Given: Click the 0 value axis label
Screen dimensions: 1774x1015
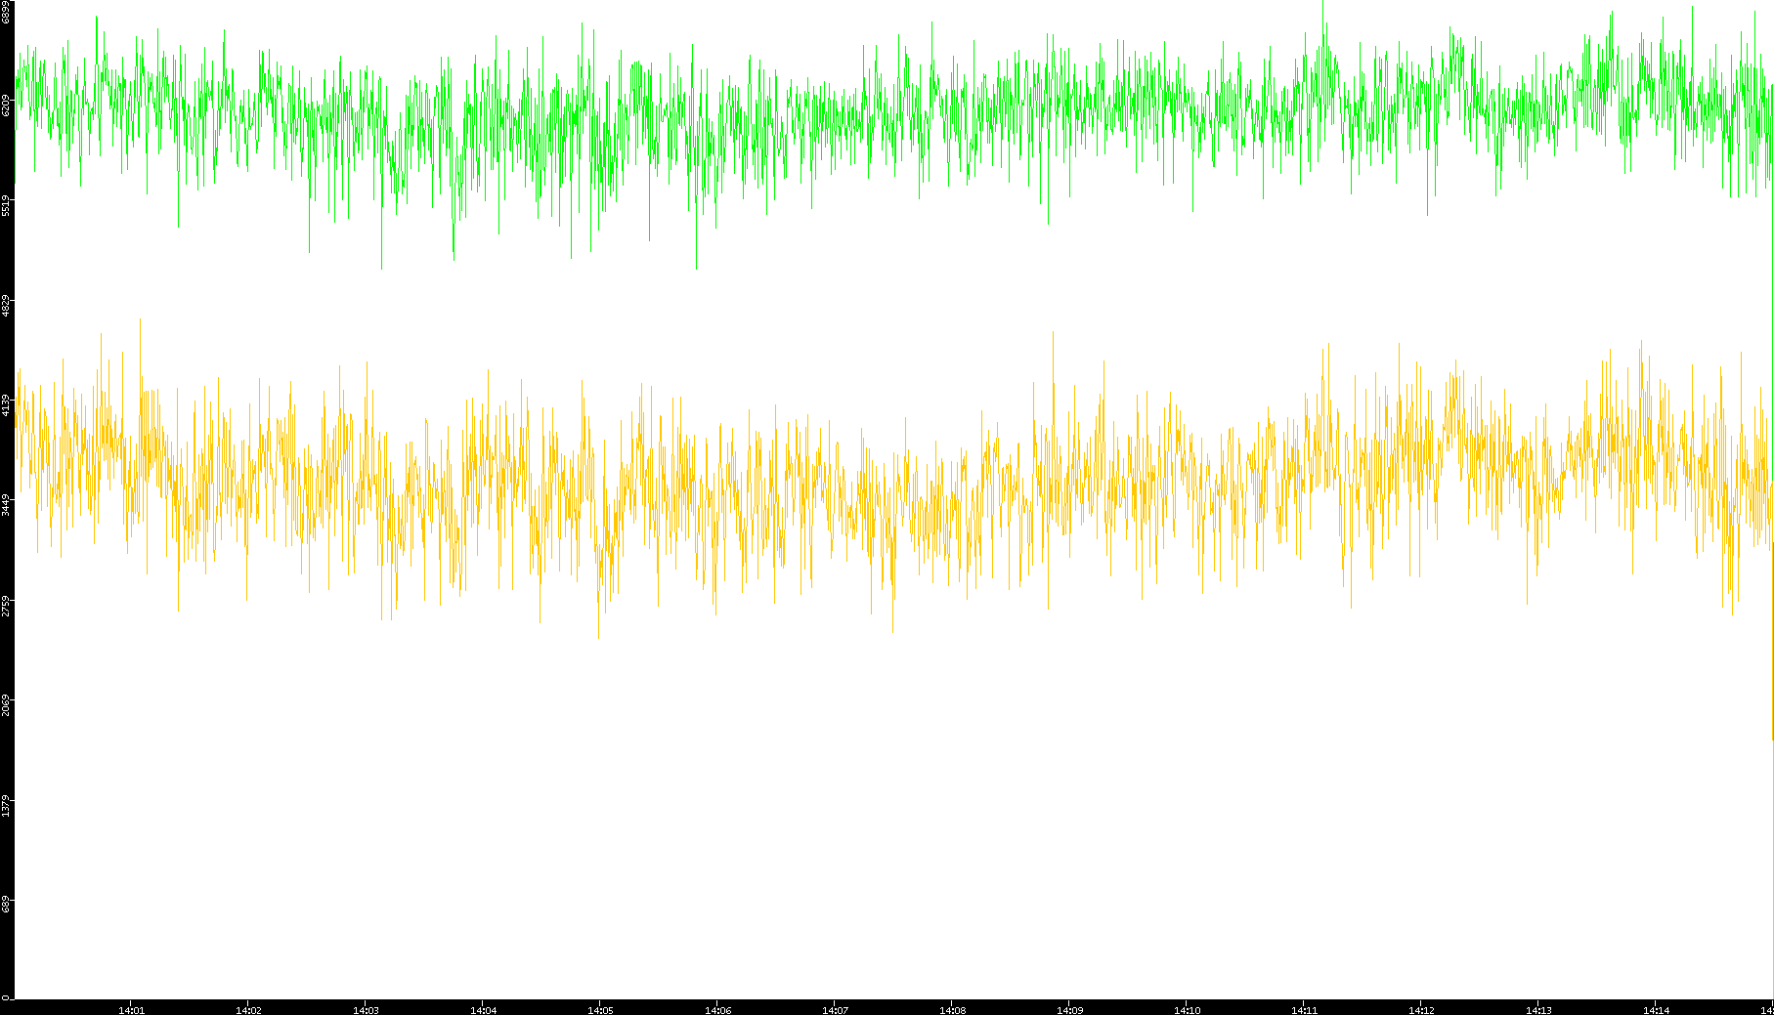Looking at the screenshot, I should (x=6, y=997).
